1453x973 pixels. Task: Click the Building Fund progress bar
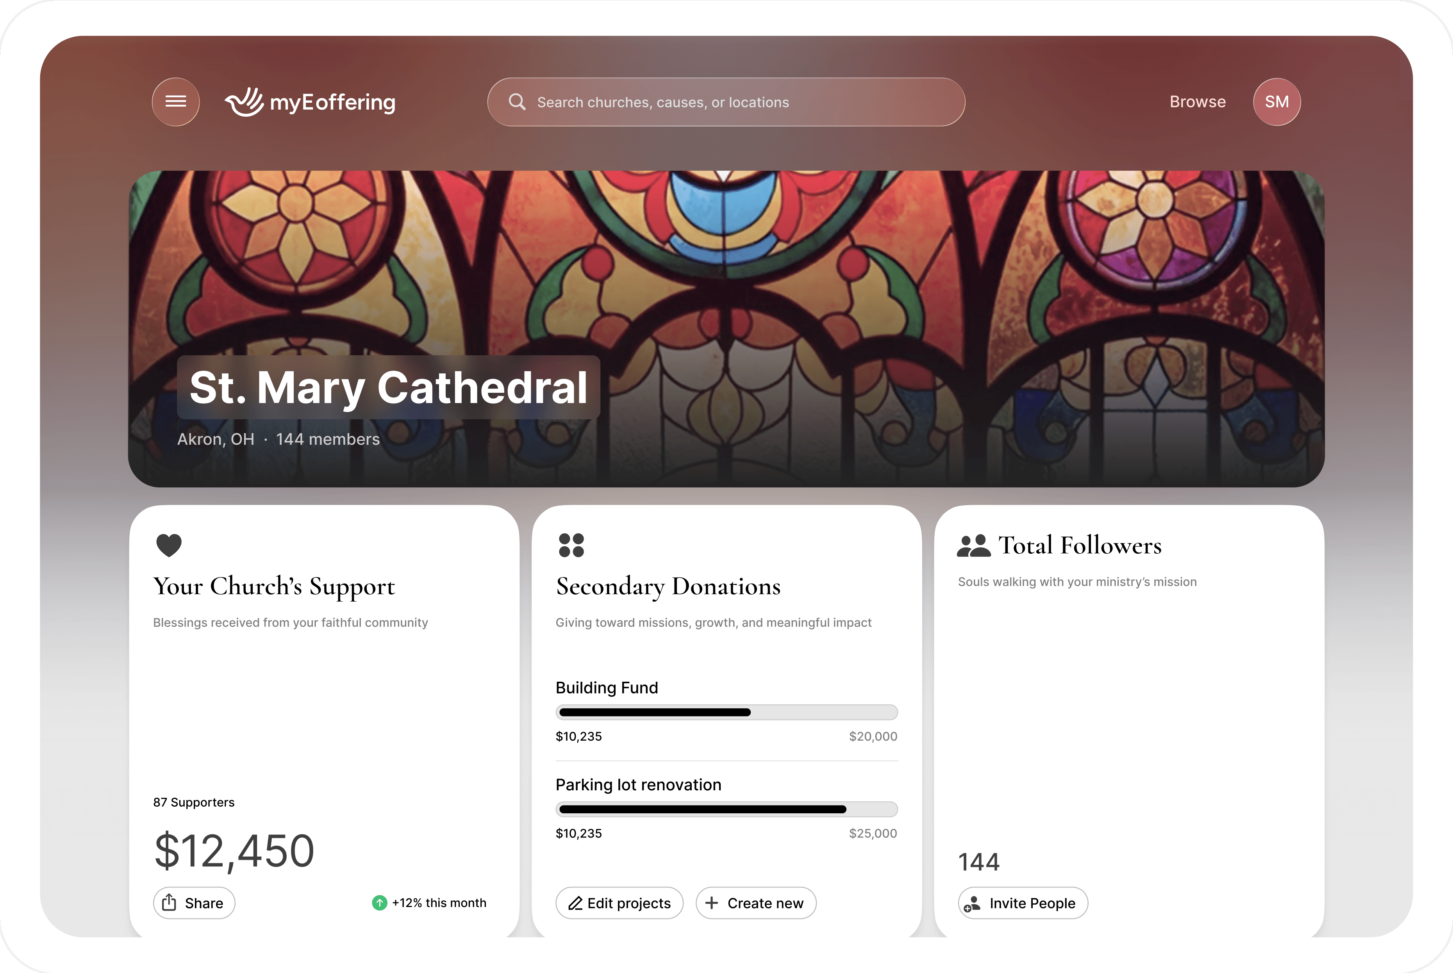click(x=726, y=712)
